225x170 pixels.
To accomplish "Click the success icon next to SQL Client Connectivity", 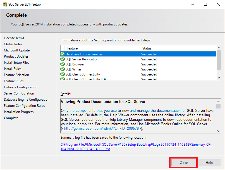I will click(x=63, y=74).
